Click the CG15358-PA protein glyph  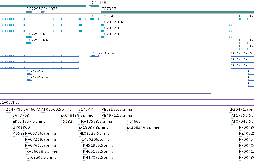(95, 56)
